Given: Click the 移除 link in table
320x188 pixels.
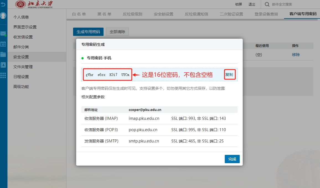Looking at the screenshot, I should coord(296,55).
